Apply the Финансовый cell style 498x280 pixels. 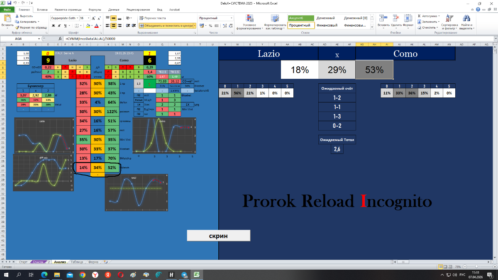tap(326, 25)
